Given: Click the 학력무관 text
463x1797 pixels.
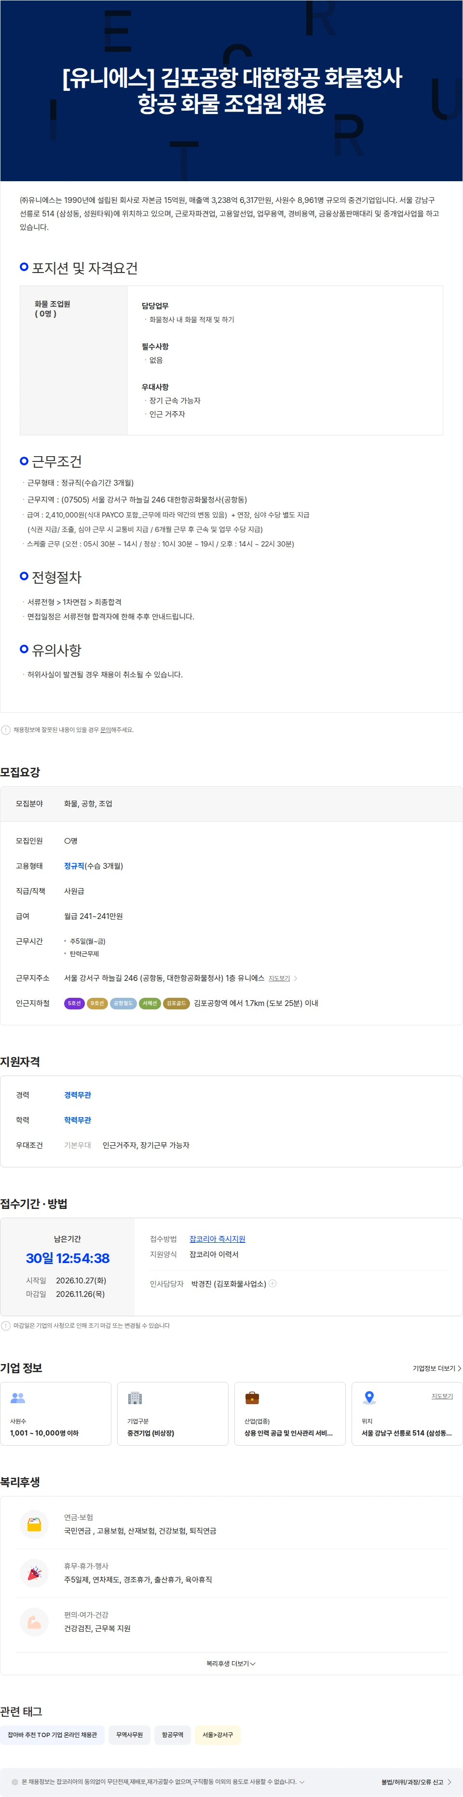Looking at the screenshot, I should point(77,1120).
